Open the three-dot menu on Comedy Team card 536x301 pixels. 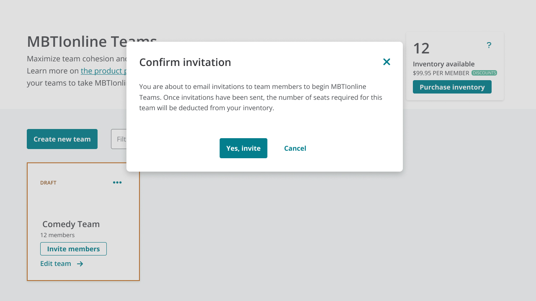click(x=117, y=182)
